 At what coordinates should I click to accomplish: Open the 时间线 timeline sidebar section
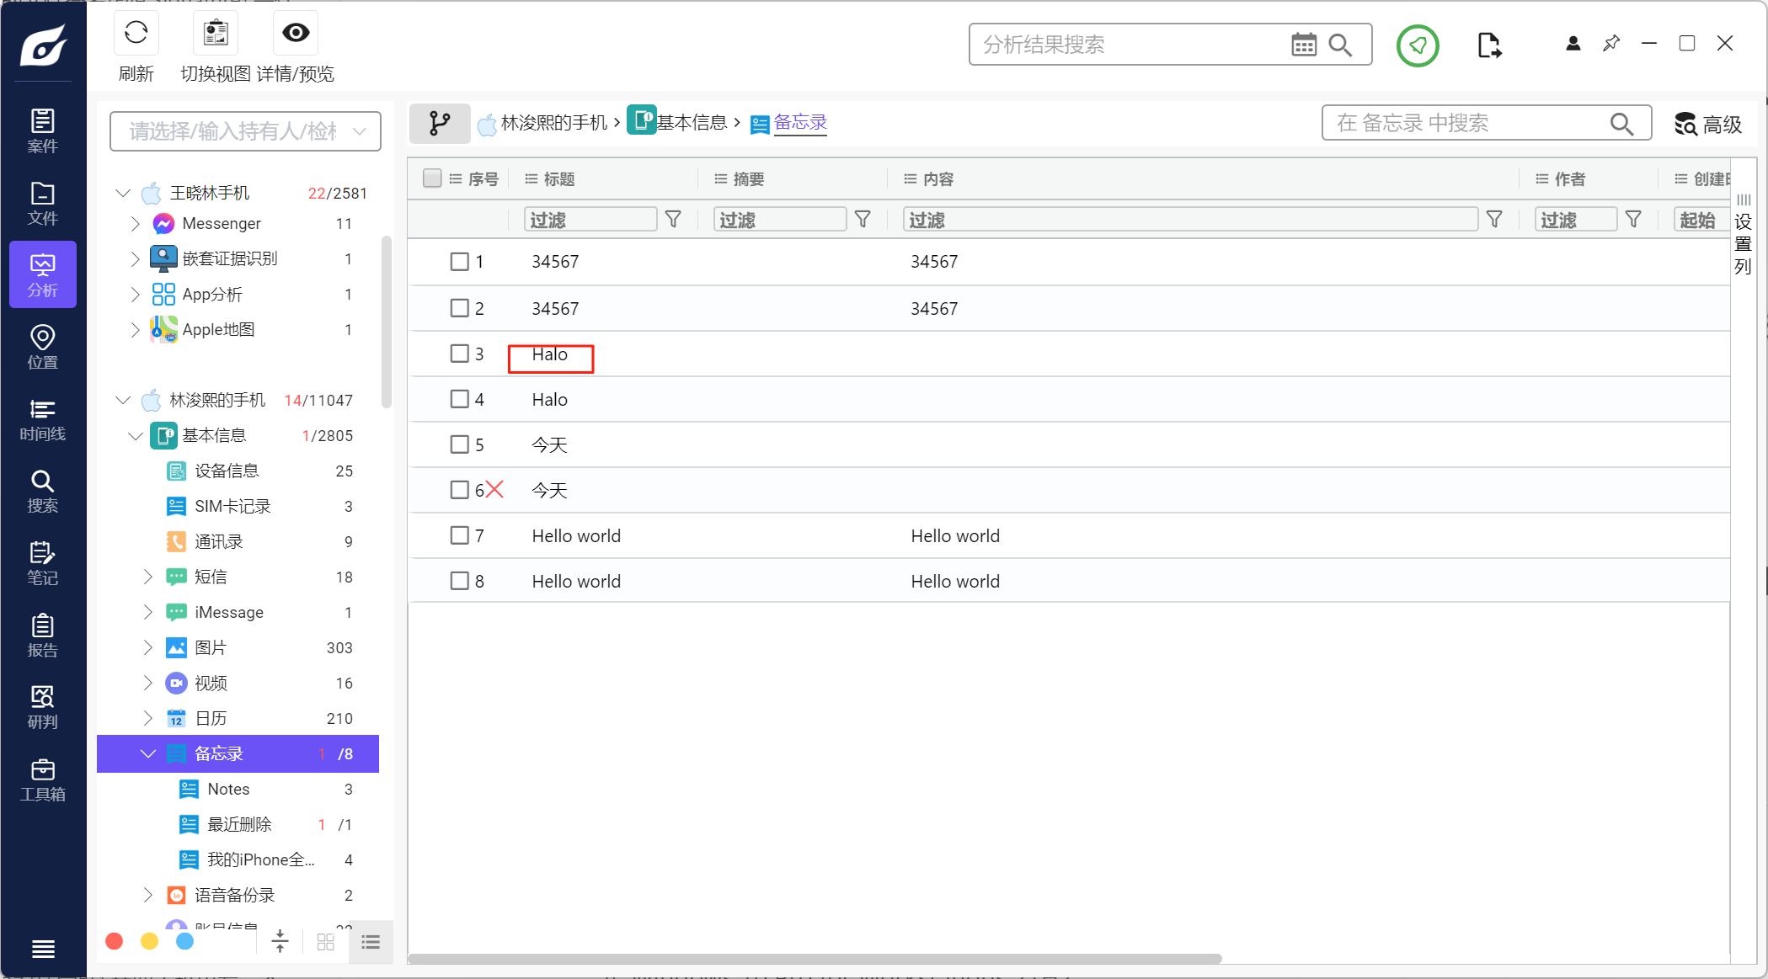42,419
